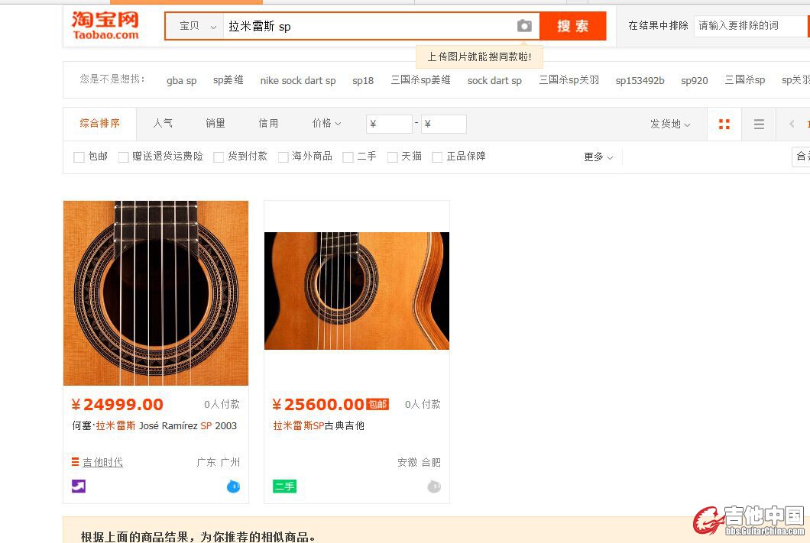Open camera image search icon
810x543 pixels.
[524, 26]
